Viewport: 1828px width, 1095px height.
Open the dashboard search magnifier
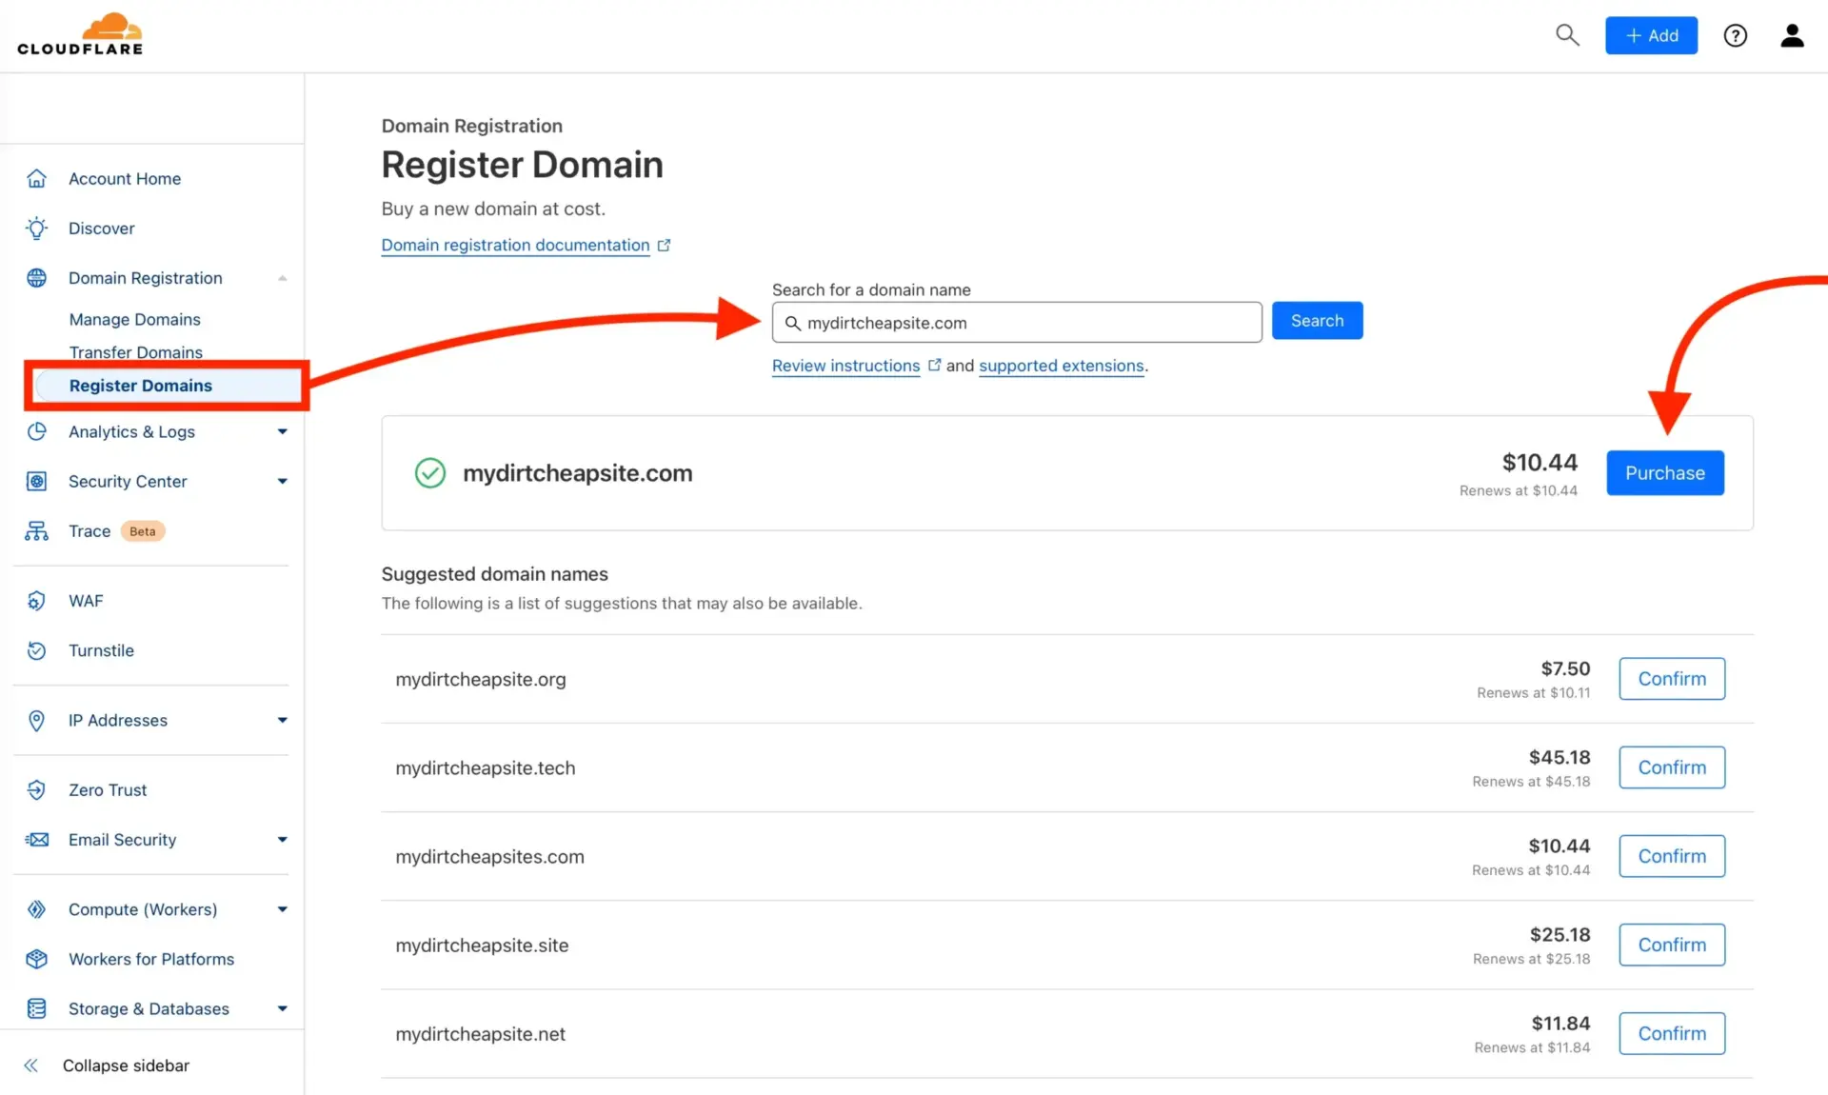click(1567, 34)
